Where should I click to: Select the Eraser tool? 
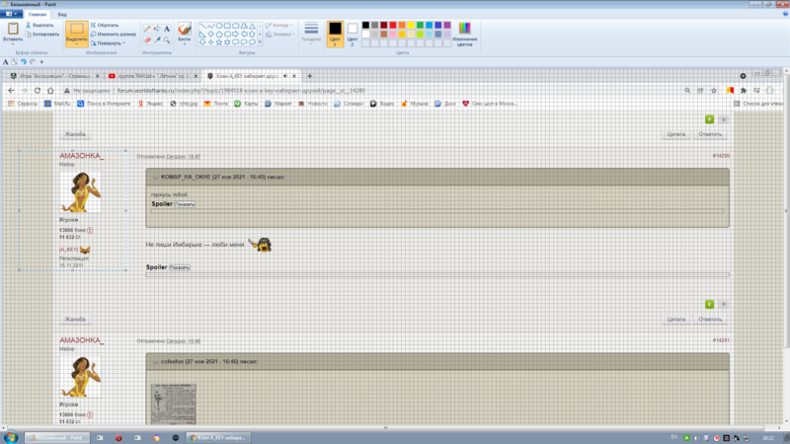[x=147, y=39]
